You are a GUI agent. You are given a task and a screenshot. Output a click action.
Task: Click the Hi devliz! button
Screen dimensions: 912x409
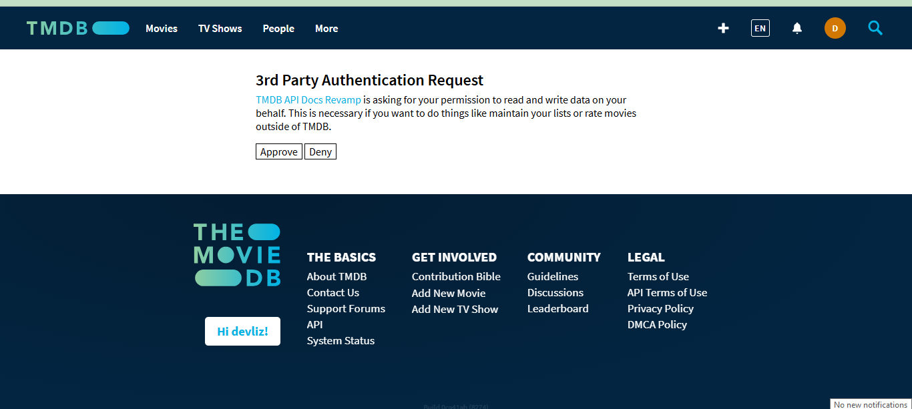pos(242,331)
